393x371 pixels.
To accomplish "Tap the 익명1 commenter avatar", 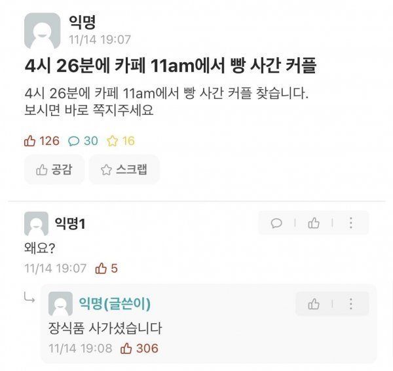I will [x=36, y=224].
